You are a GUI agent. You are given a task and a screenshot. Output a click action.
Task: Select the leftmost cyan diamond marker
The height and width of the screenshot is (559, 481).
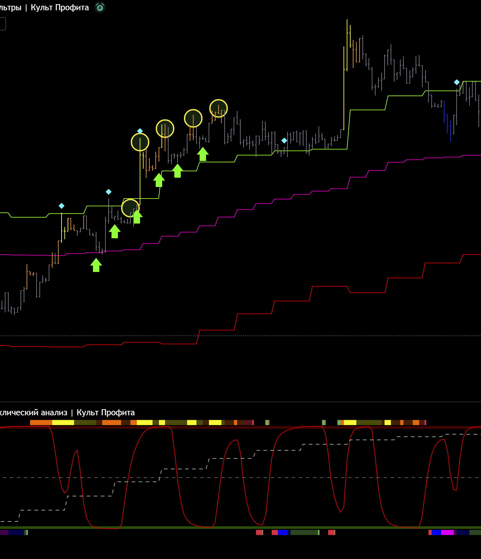tap(62, 206)
